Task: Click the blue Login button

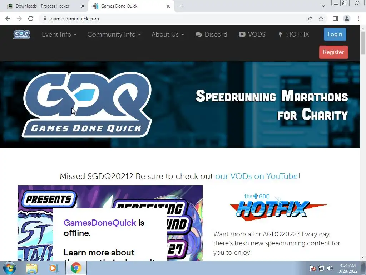Action: [335, 34]
